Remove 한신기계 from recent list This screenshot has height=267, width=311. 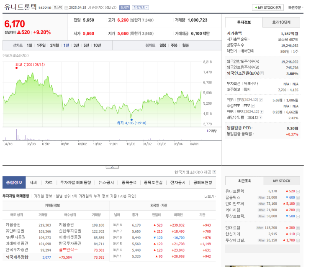(298, 234)
